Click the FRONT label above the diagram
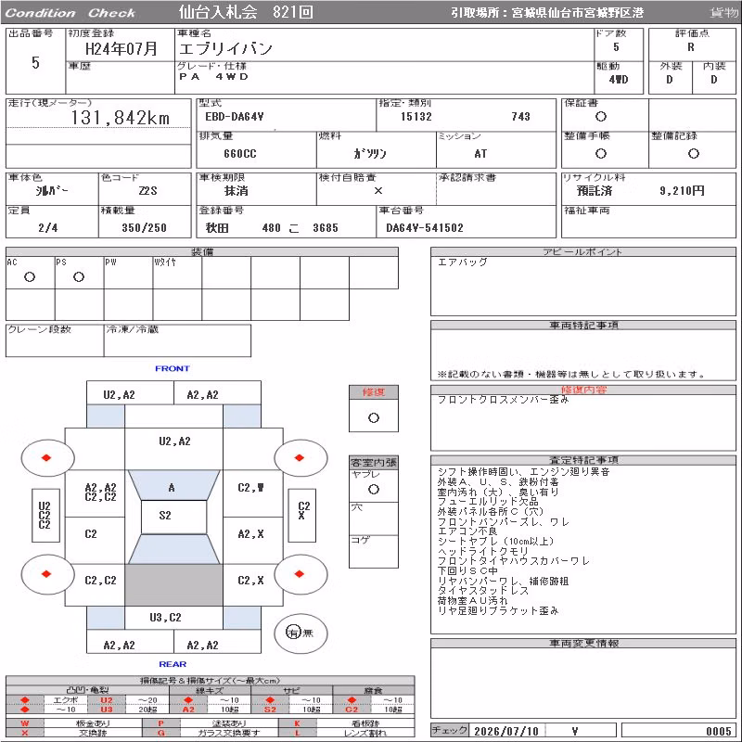 (x=173, y=368)
